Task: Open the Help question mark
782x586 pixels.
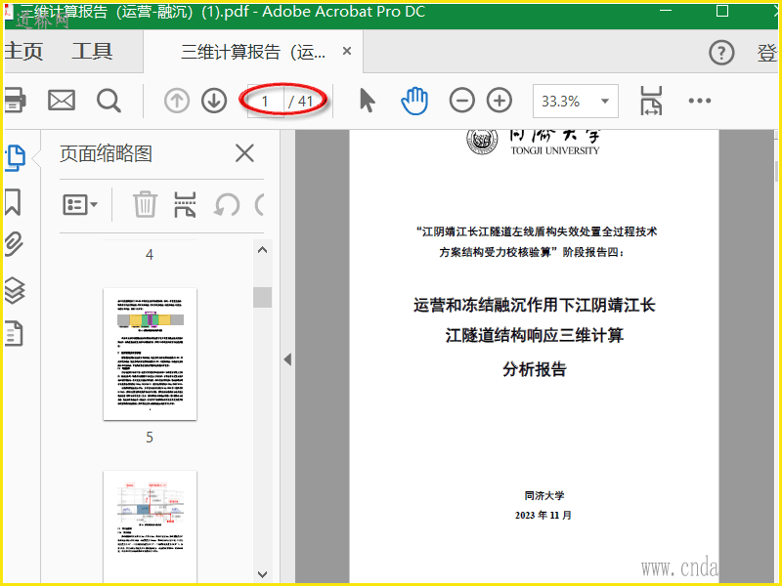Action: 721,53
